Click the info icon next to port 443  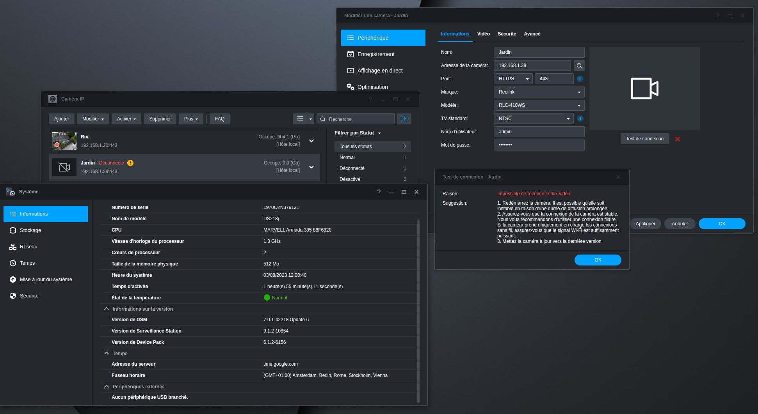coord(580,79)
